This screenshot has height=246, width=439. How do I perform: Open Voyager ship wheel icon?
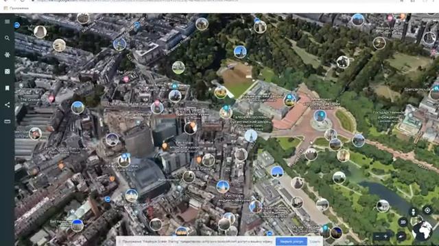click(8, 55)
